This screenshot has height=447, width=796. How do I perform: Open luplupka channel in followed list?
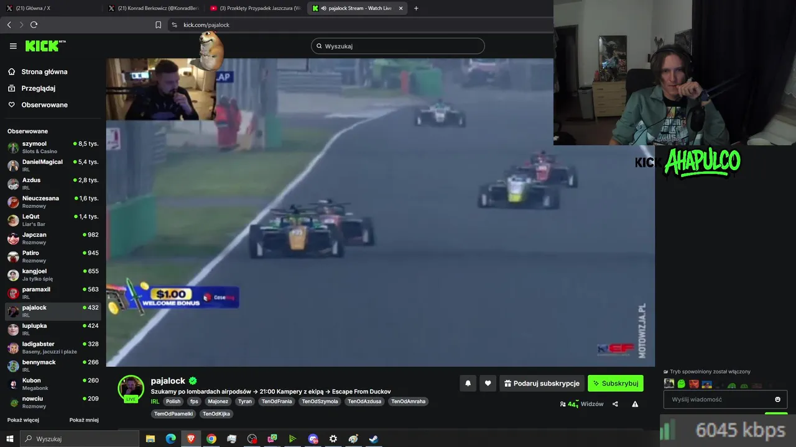click(53, 329)
